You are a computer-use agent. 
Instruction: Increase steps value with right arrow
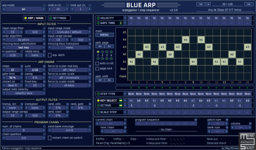point(21,70)
